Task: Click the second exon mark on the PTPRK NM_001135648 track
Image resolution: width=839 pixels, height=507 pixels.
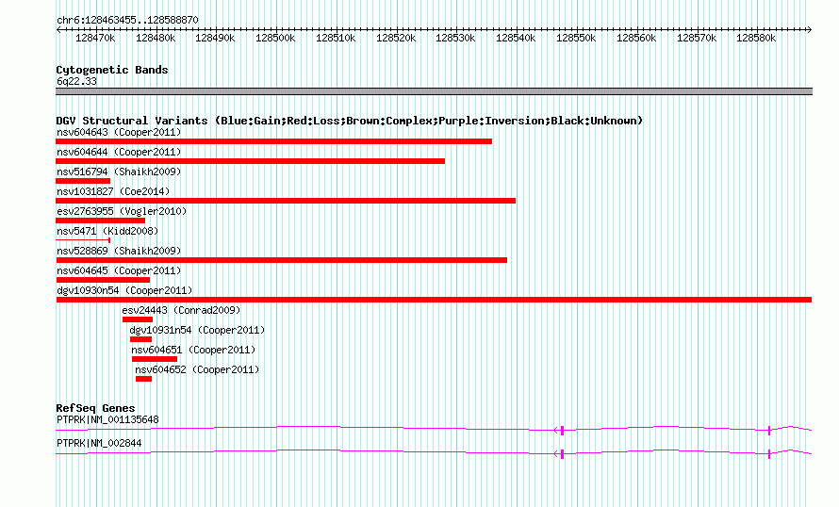Action: pyautogui.click(x=769, y=431)
